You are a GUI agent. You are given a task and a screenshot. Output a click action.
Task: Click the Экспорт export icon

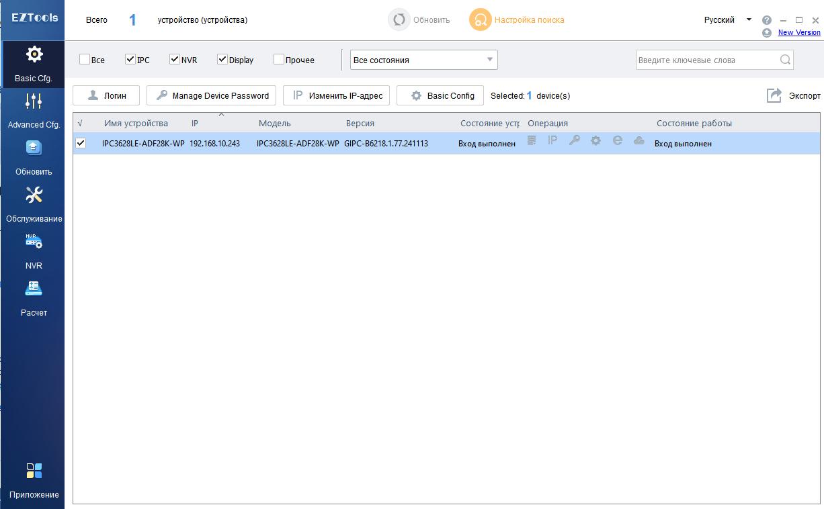[774, 95]
